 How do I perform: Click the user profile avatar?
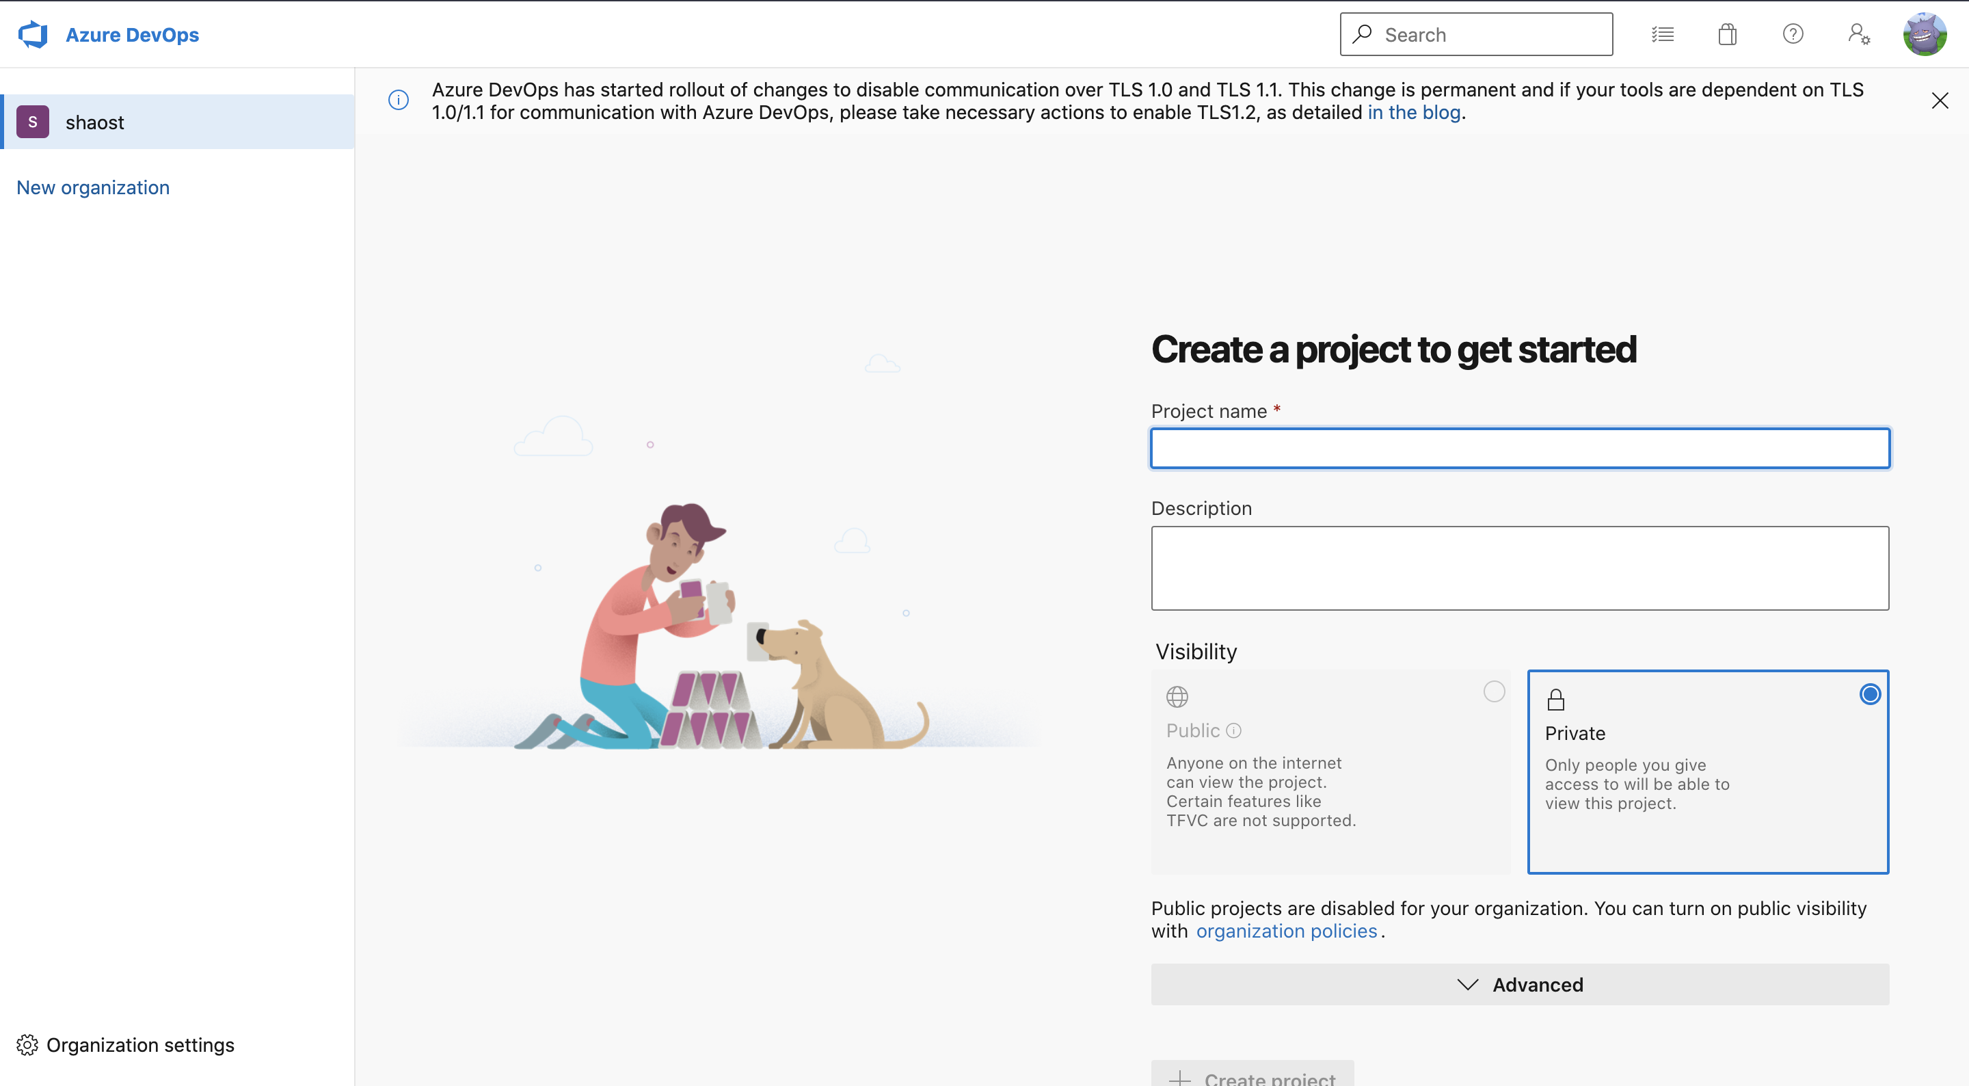pos(1924,34)
